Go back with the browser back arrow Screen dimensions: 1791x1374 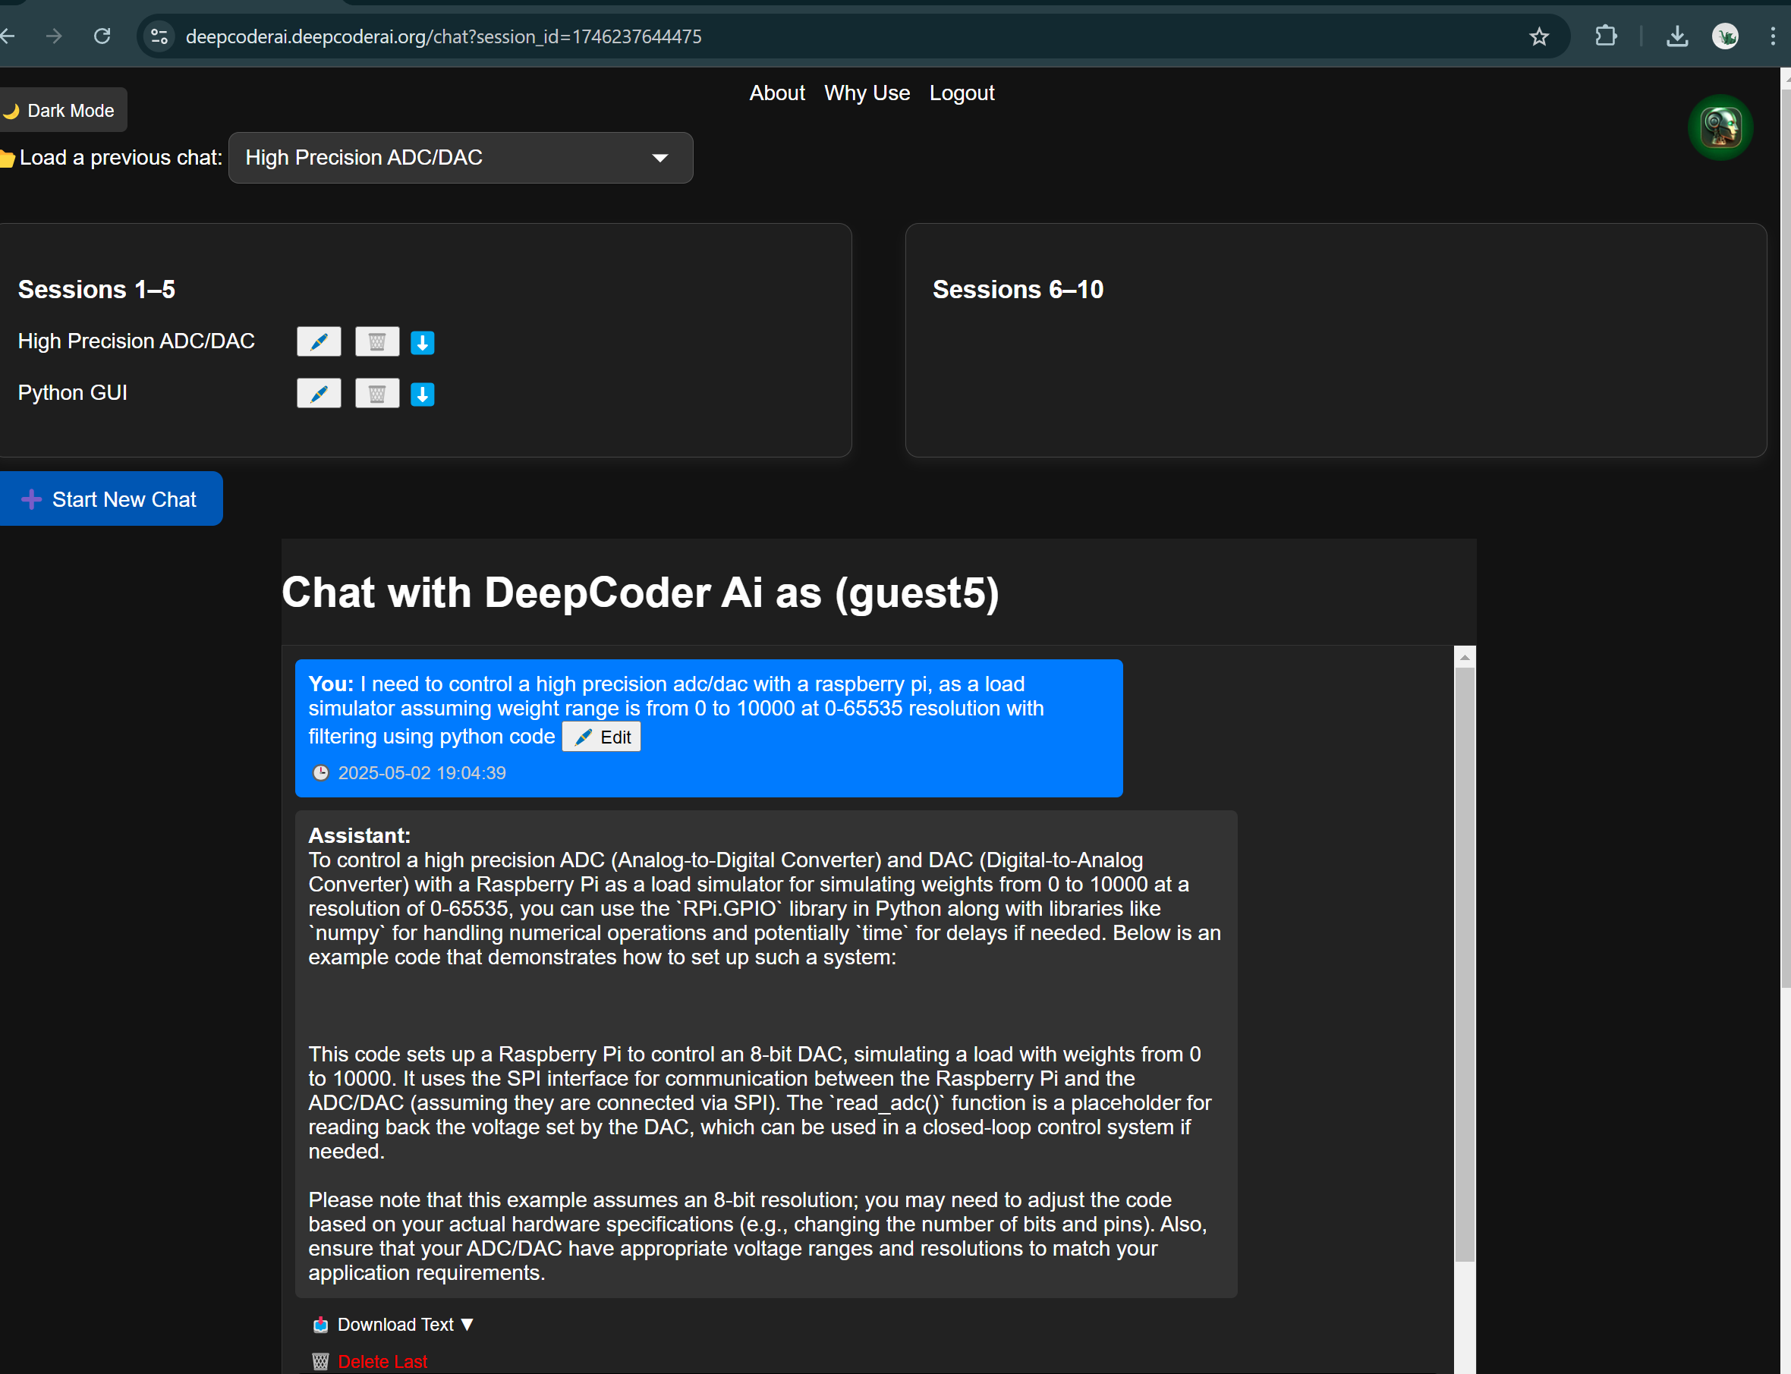pos(8,36)
